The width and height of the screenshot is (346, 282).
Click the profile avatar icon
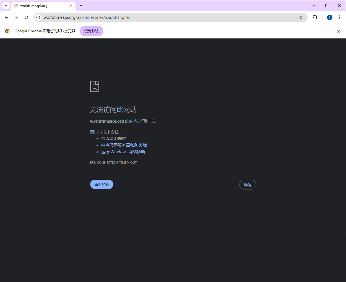click(329, 17)
